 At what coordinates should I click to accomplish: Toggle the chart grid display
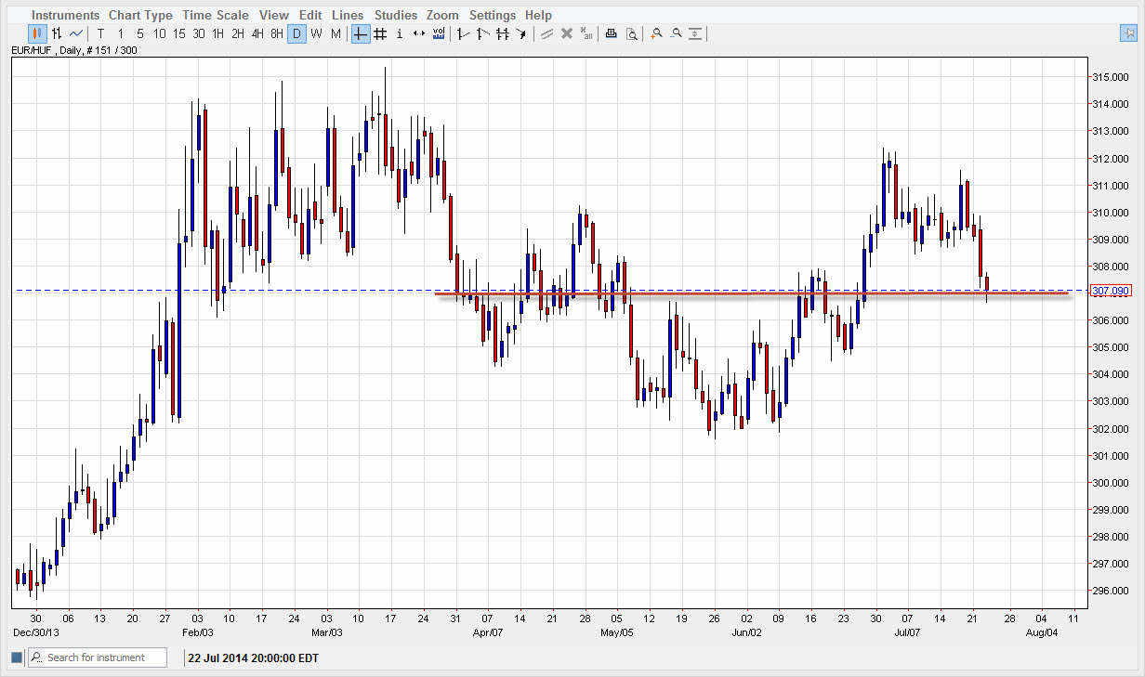(380, 33)
